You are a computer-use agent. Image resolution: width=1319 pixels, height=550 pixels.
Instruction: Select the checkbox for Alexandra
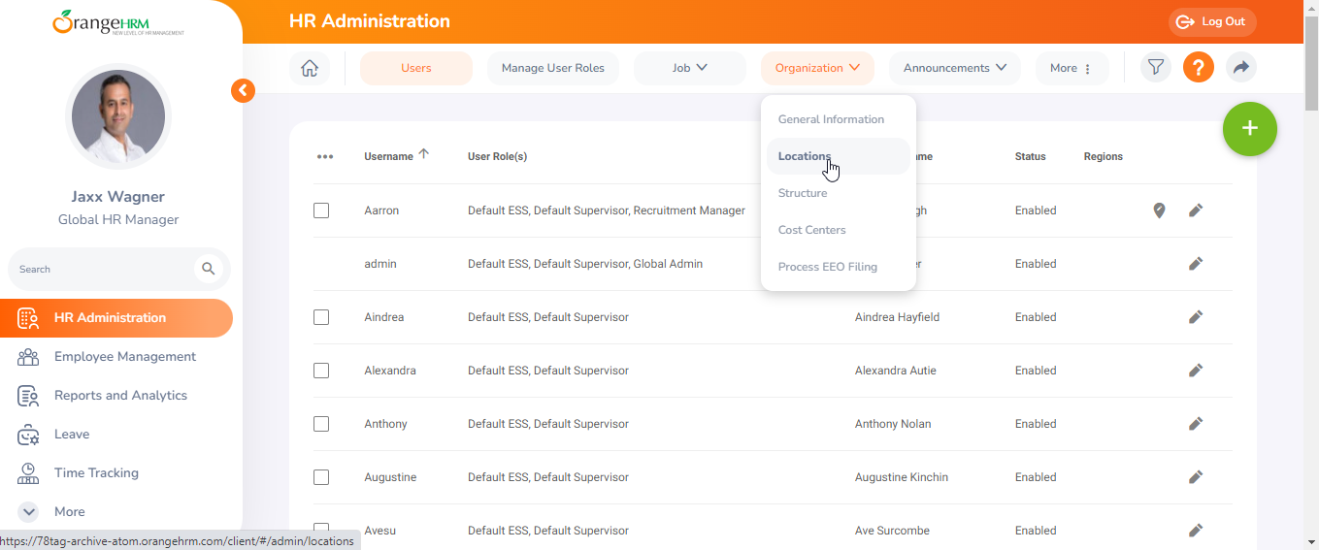[x=321, y=371]
